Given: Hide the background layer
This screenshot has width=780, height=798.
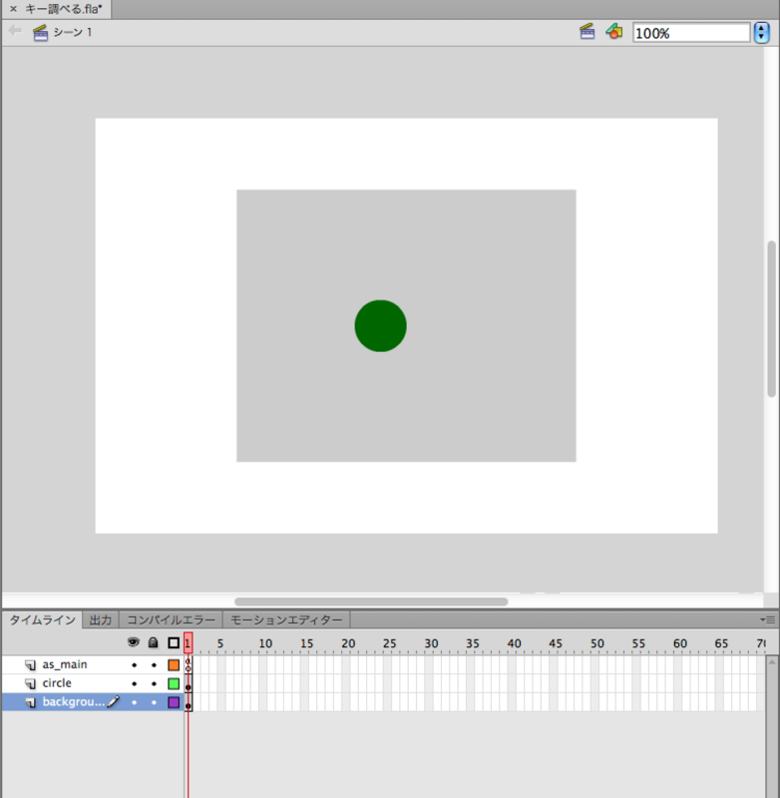Looking at the screenshot, I should tap(134, 703).
